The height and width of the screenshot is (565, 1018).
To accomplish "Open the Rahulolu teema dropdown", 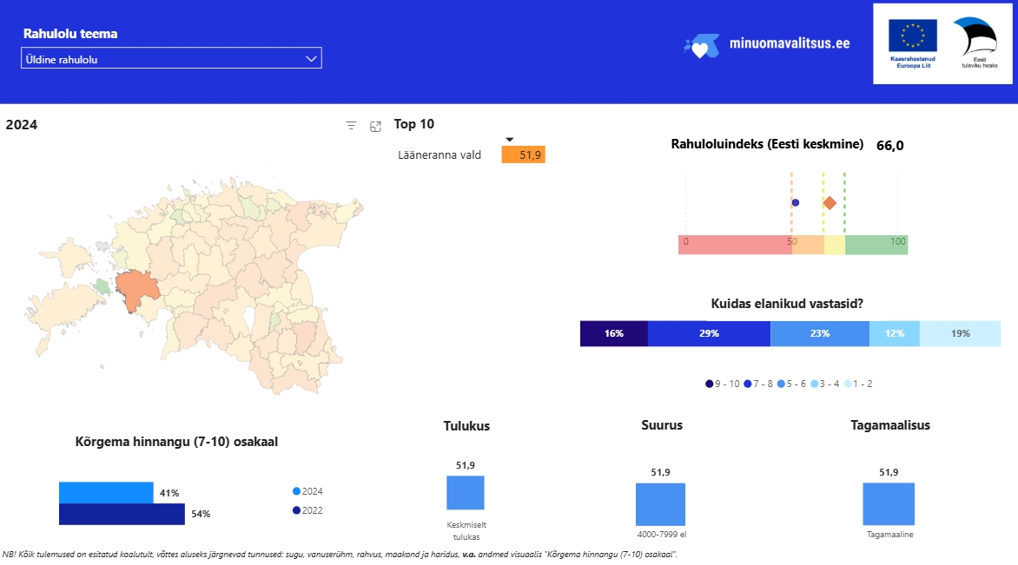I will [171, 58].
